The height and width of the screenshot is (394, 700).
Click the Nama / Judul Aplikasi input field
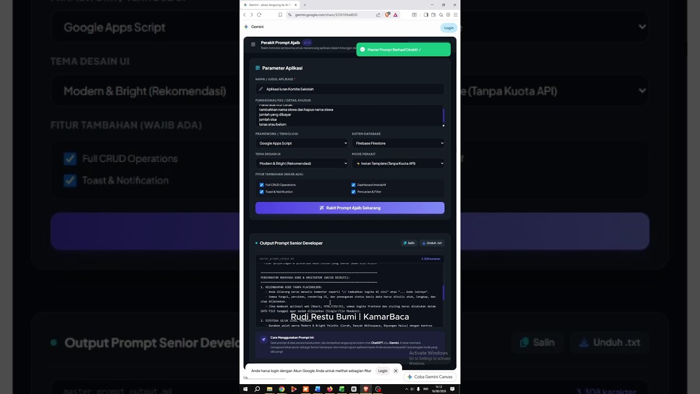[350, 89]
